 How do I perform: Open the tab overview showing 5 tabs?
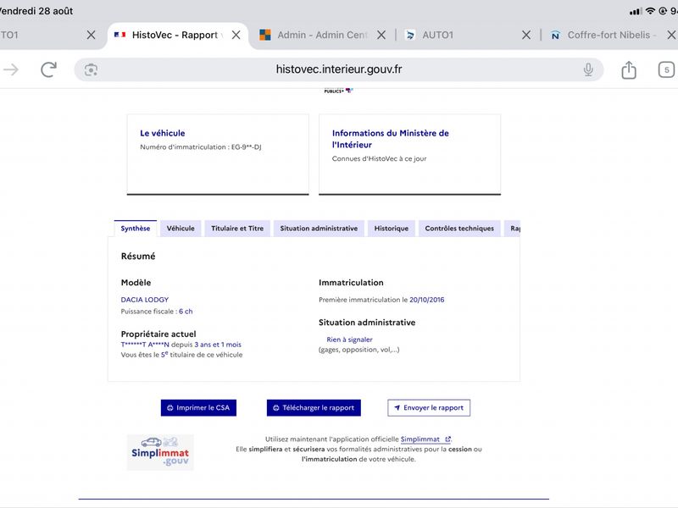coord(666,70)
